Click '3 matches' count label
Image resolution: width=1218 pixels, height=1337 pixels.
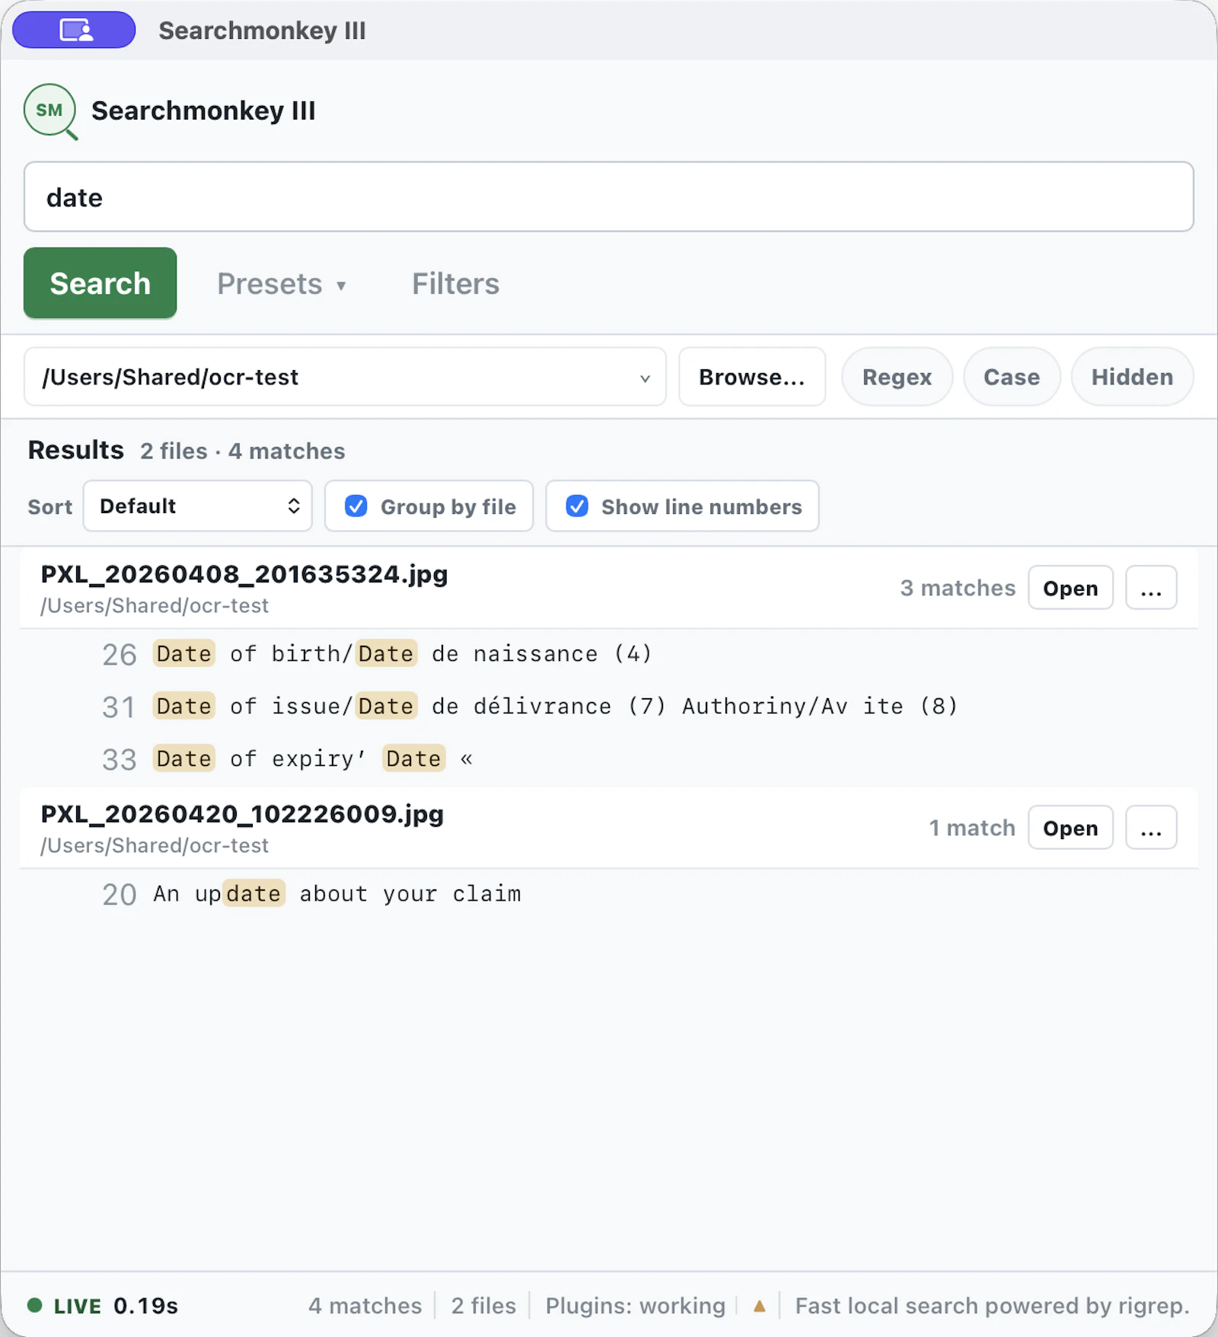(958, 588)
